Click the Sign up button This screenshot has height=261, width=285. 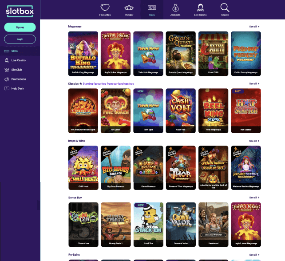click(20, 27)
